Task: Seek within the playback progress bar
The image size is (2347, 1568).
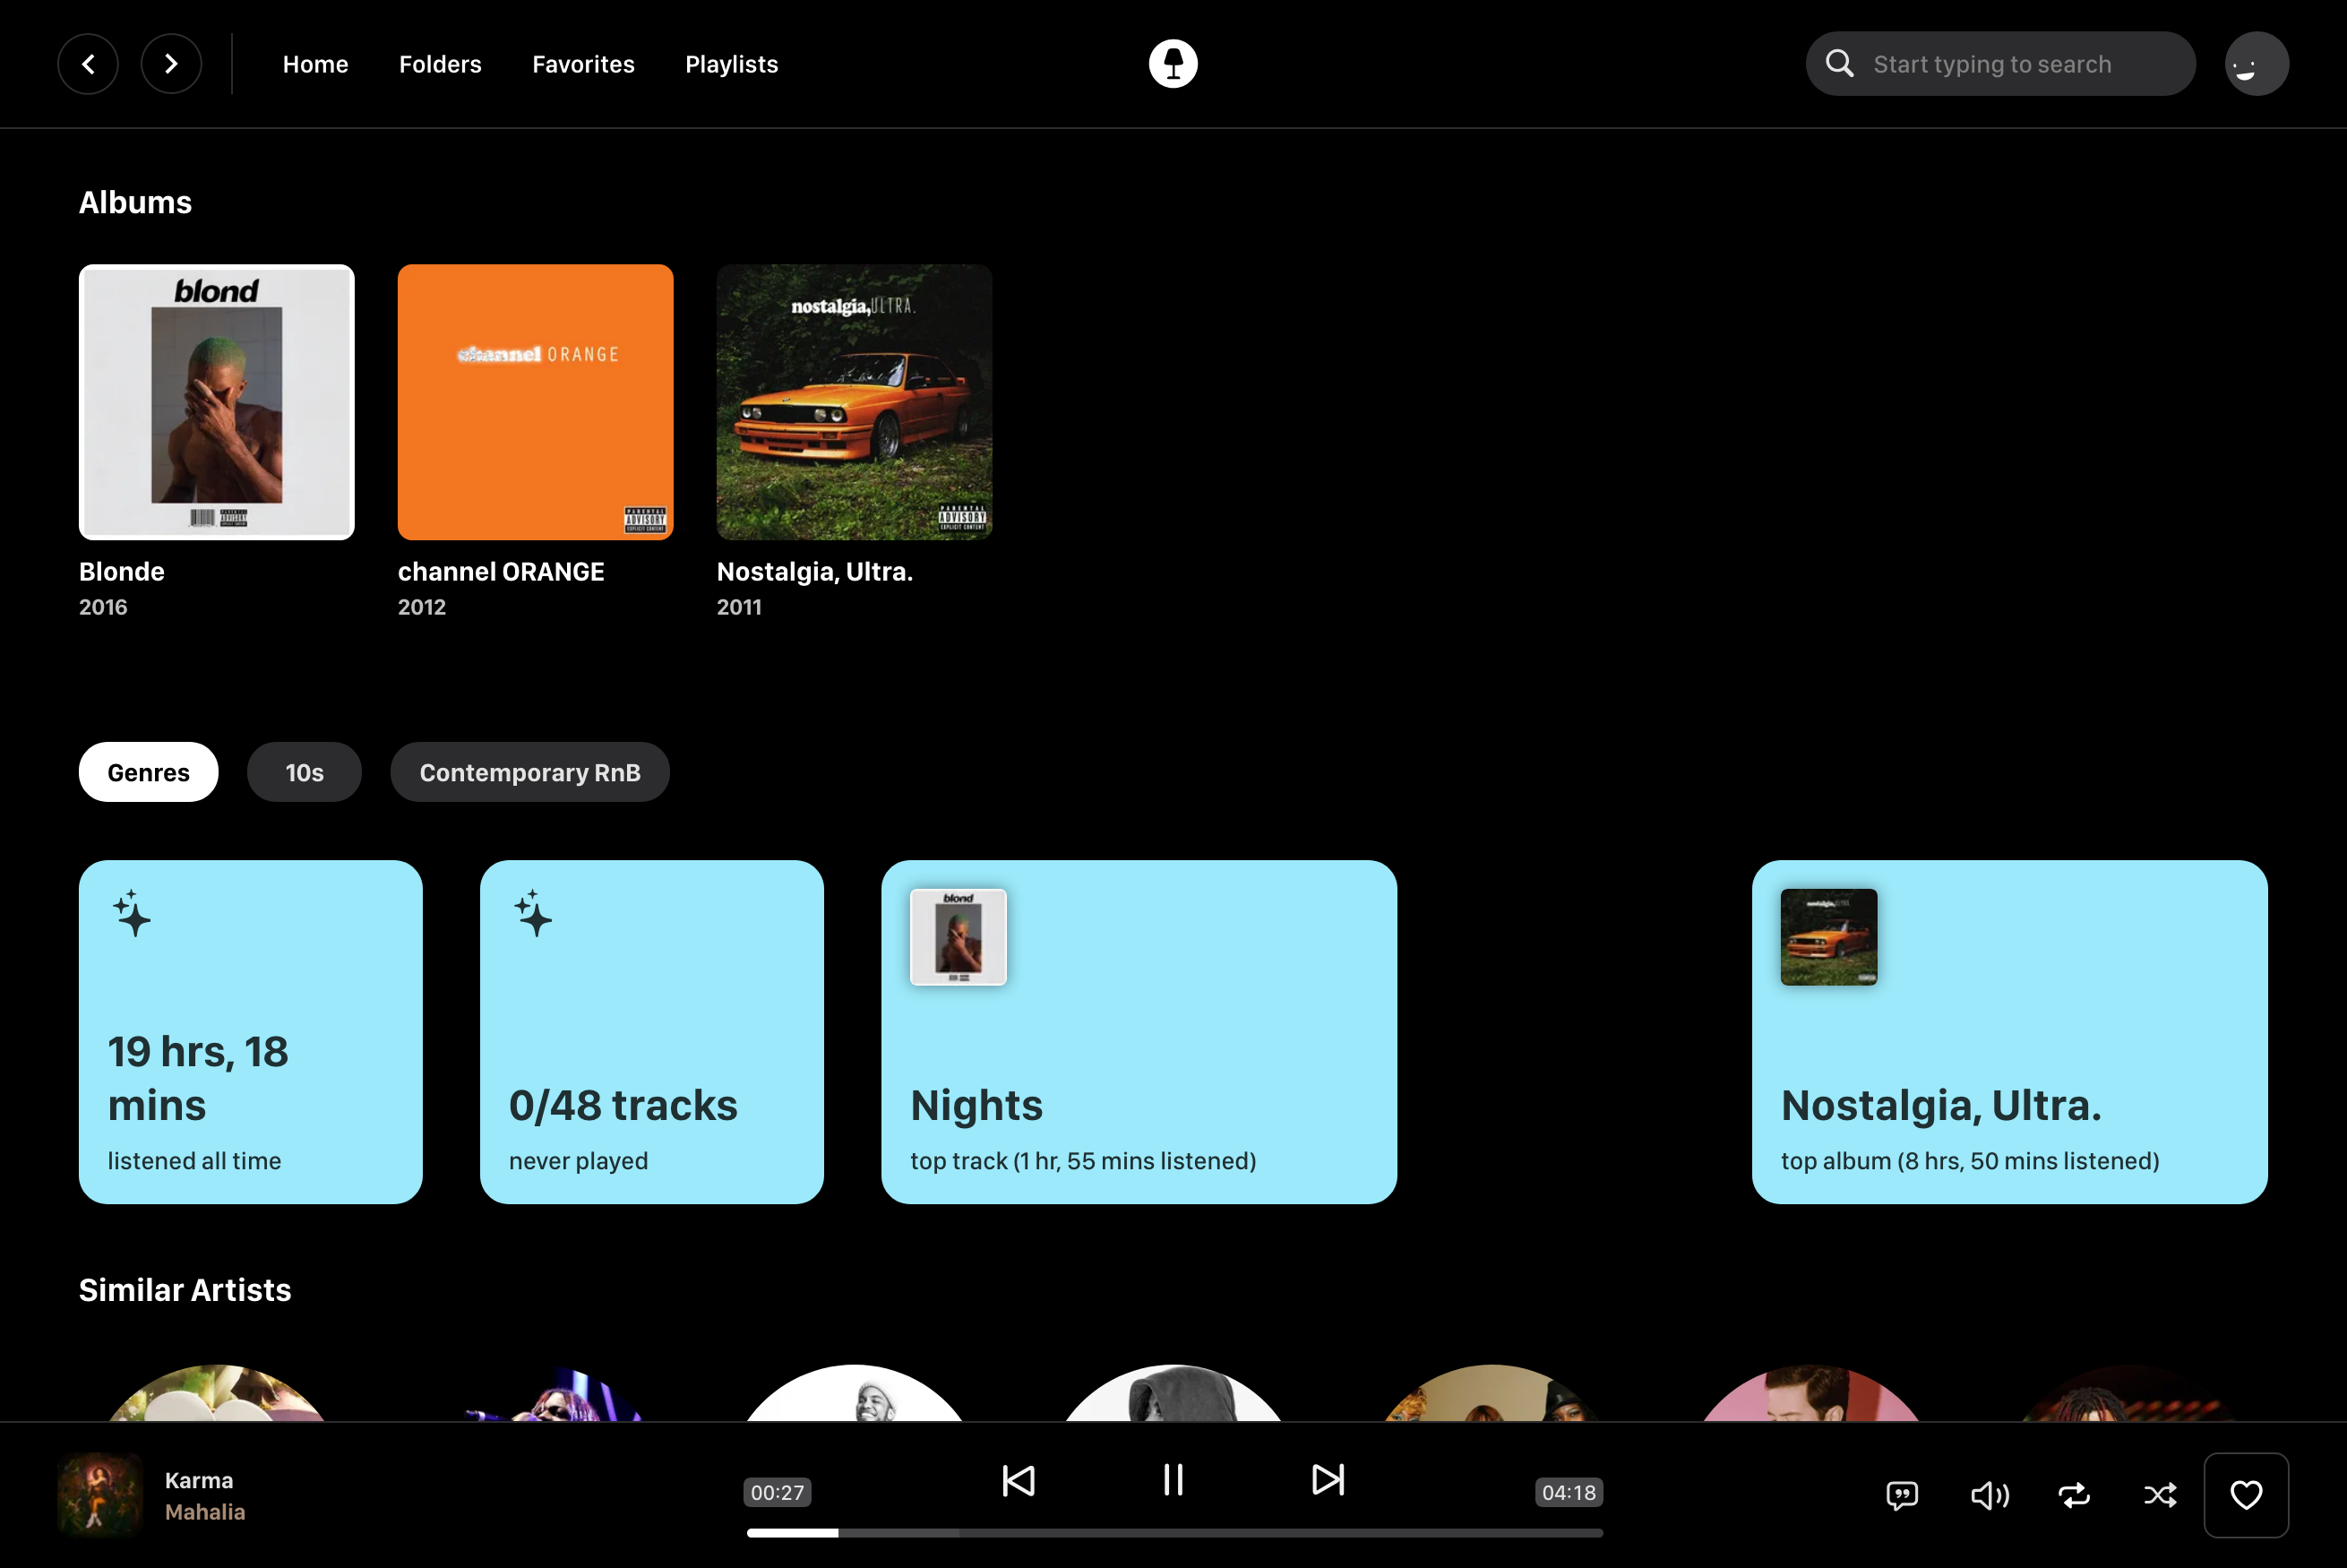Action: [1174, 1533]
